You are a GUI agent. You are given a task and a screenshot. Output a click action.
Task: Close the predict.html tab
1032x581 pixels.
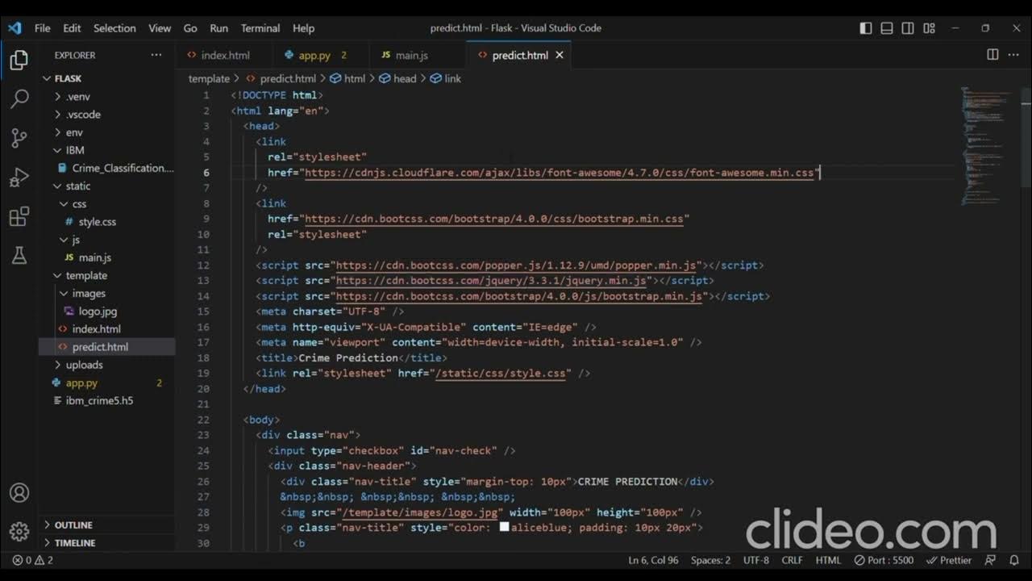click(x=560, y=55)
